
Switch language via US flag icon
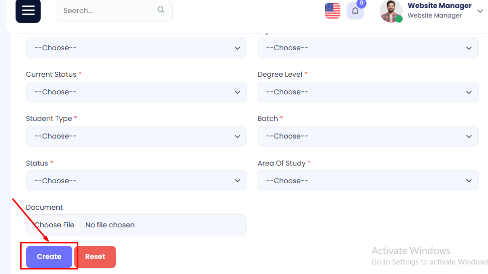[x=332, y=11]
